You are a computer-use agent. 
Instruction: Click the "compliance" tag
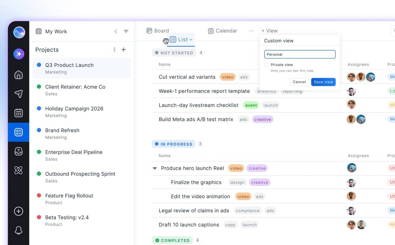point(248,211)
